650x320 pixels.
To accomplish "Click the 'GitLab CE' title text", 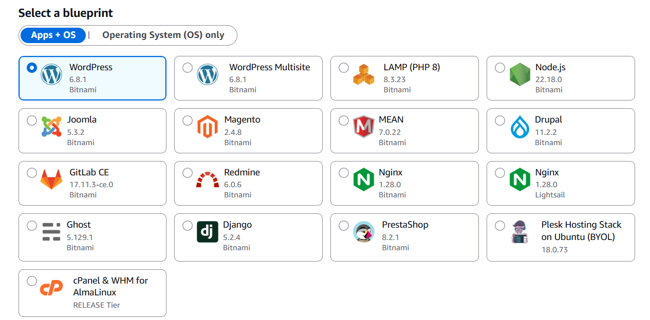I will 89,172.
